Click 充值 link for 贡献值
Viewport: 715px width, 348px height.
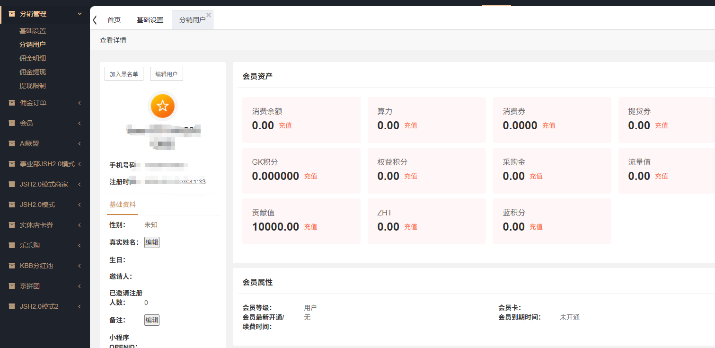point(310,227)
